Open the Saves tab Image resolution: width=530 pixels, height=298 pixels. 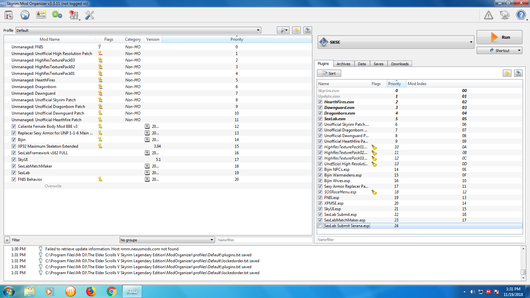pyautogui.click(x=379, y=64)
